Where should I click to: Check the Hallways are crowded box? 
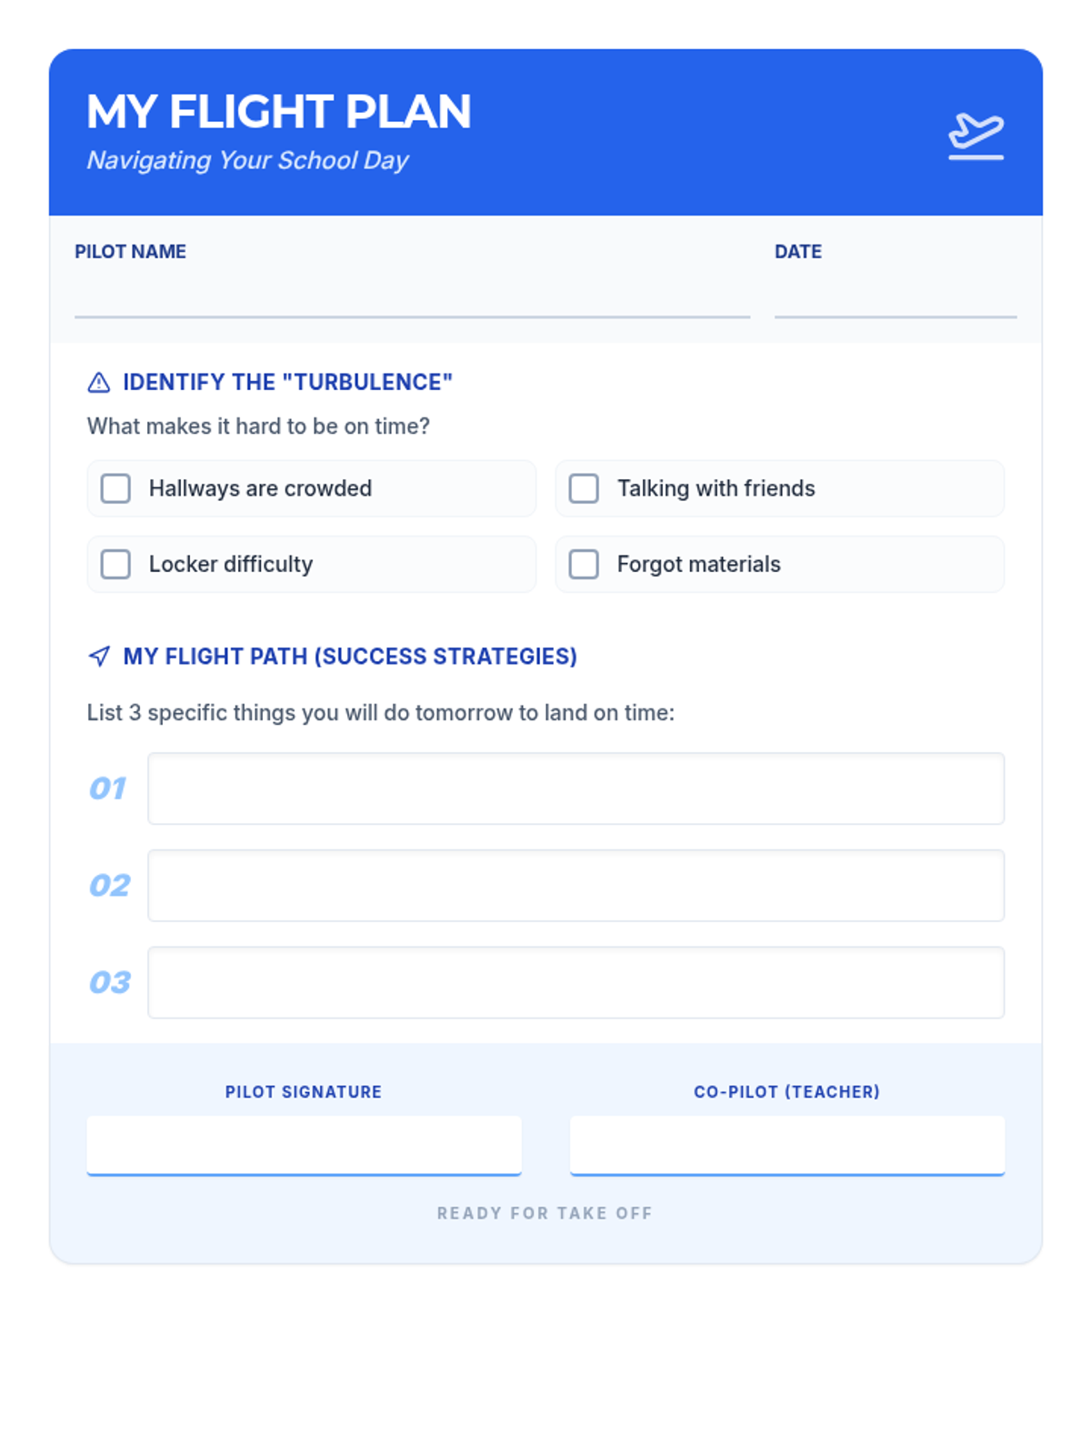point(115,488)
